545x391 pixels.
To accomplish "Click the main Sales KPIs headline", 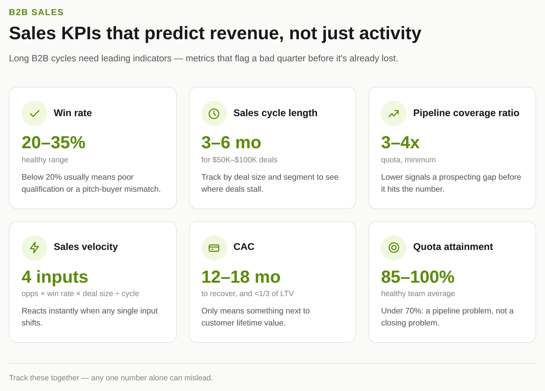I will point(215,33).
